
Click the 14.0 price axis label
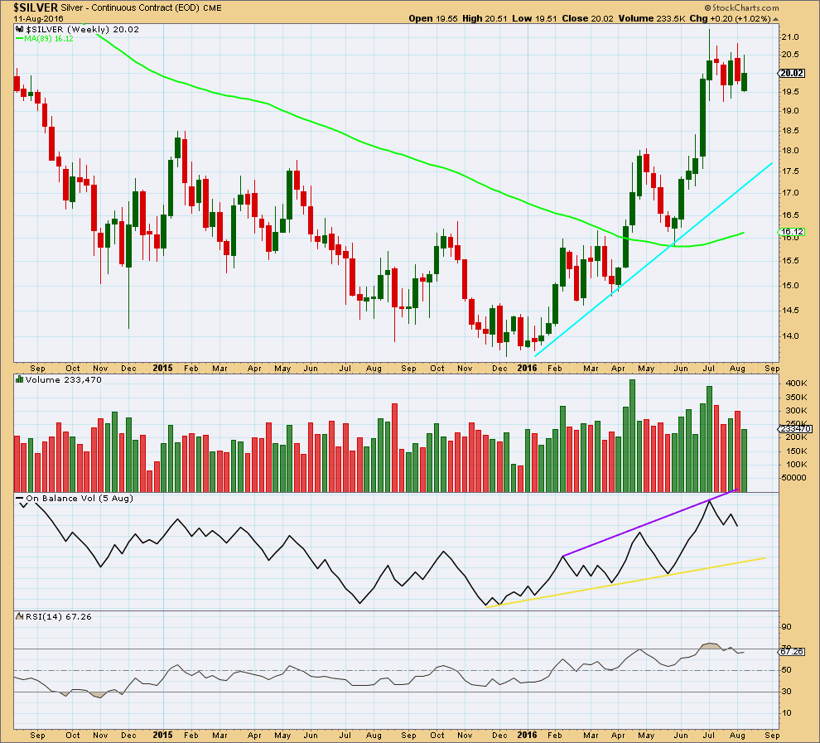pyautogui.click(x=789, y=335)
